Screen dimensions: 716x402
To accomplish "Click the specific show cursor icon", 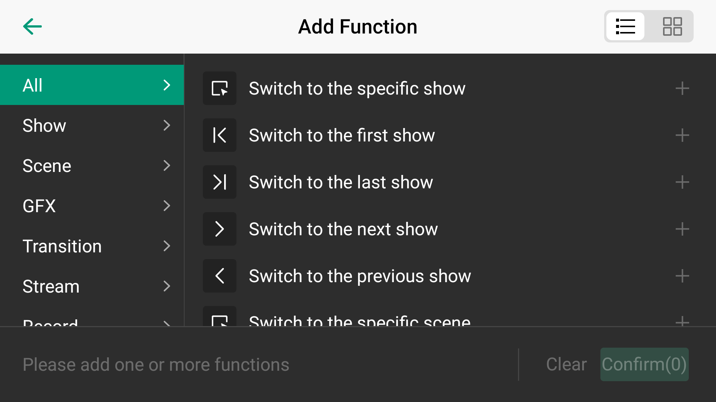I will (x=220, y=88).
